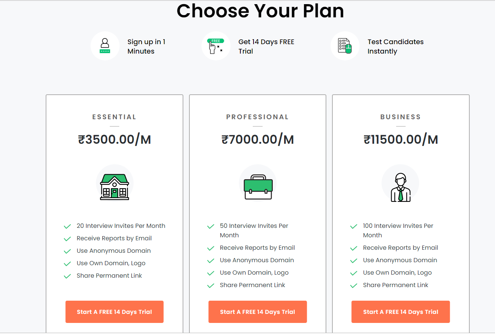The height and width of the screenshot is (335, 495).
Task: Start the Essential plan free trial
Action: 114,312
